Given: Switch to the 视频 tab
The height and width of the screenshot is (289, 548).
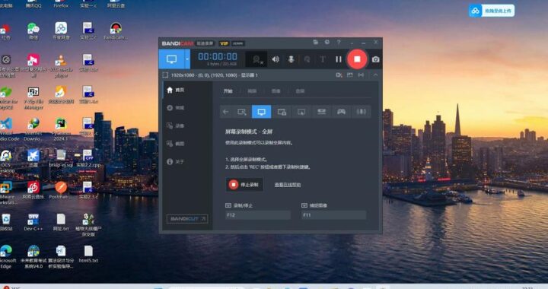Looking at the screenshot, I should pyautogui.click(x=252, y=91).
